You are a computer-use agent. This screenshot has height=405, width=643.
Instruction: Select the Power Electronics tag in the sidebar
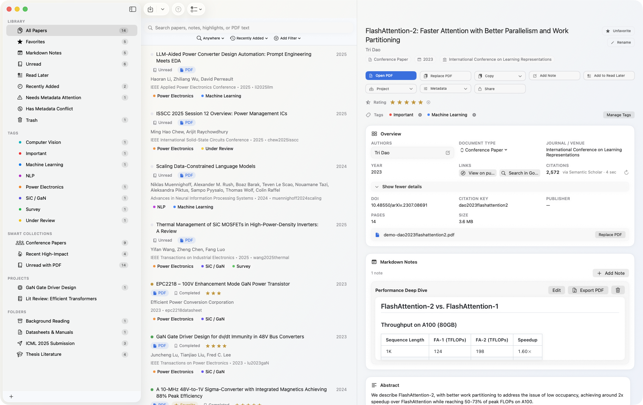[72, 187]
